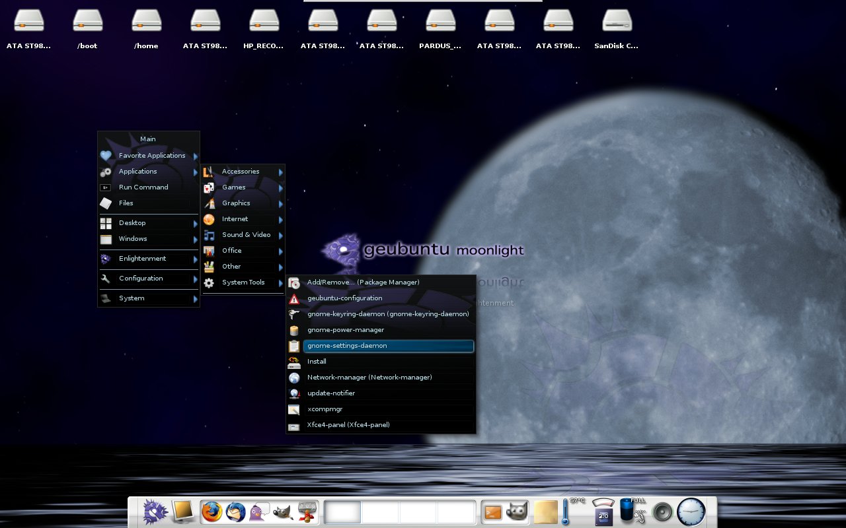Expand the Games submenu arrow

280,188
